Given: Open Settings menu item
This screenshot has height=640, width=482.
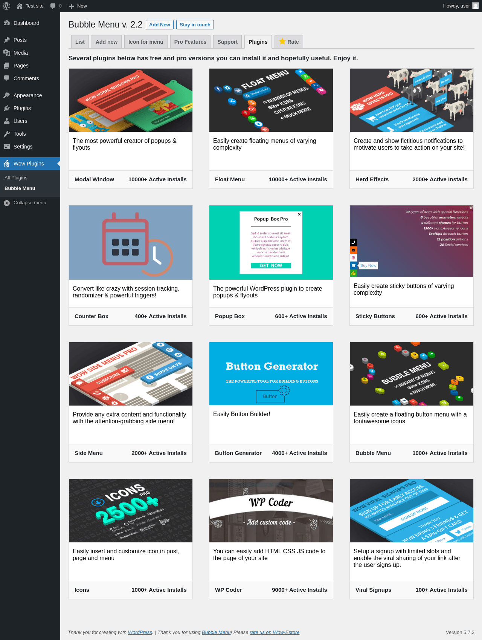Looking at the screenshot, I should tap(30, 147).
